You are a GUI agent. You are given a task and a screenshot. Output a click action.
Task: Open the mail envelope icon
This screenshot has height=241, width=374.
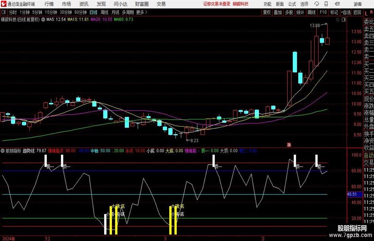(337, 4)
